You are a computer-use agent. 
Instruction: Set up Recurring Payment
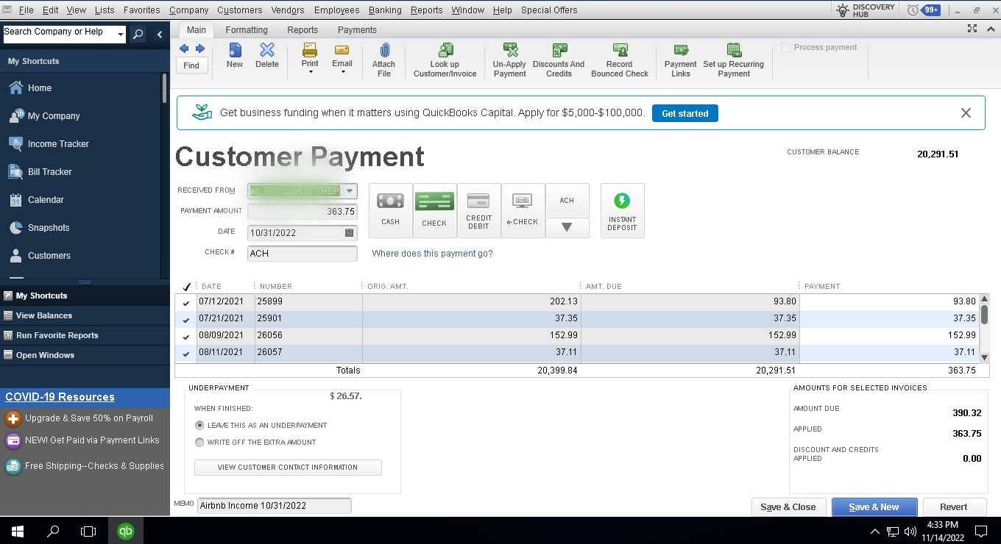point(734,60)
